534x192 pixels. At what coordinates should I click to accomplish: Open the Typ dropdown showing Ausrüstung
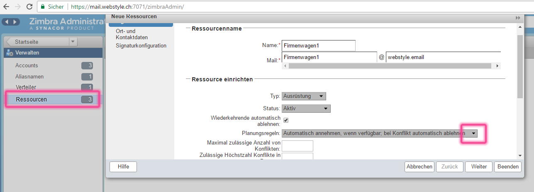(304, 96)
